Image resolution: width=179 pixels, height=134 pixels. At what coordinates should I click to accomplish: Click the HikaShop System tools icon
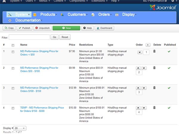[10, 15]
